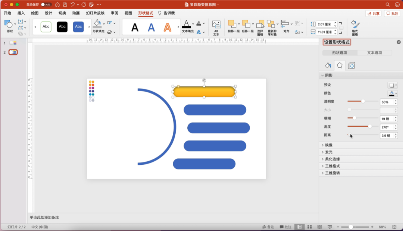Click the Alt 文本 (Alt Text) icon
Viewport: 403px width, 231px height.
pyautogui.click(x=216, y=25)
